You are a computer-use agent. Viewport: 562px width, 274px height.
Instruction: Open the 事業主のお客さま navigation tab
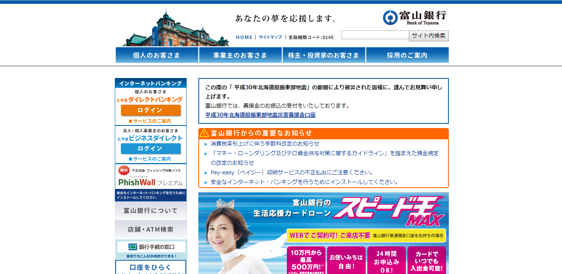click(x=240, y=55)
